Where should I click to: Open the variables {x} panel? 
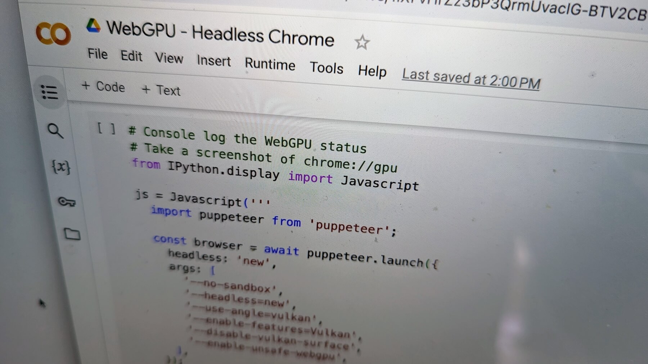[x=61, y=167]
